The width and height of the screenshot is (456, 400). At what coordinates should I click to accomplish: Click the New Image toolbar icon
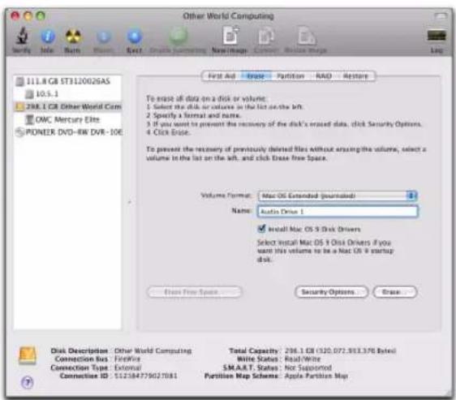point(230,36)
